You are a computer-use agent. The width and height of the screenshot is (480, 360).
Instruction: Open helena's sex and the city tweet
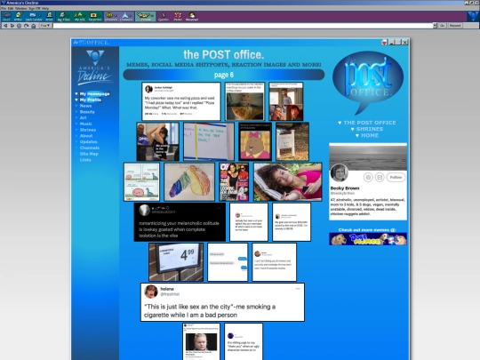click(x=222, y=302)
